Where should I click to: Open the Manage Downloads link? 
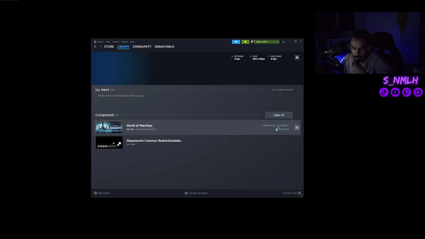pyautogui.click(x=198, y=193)
